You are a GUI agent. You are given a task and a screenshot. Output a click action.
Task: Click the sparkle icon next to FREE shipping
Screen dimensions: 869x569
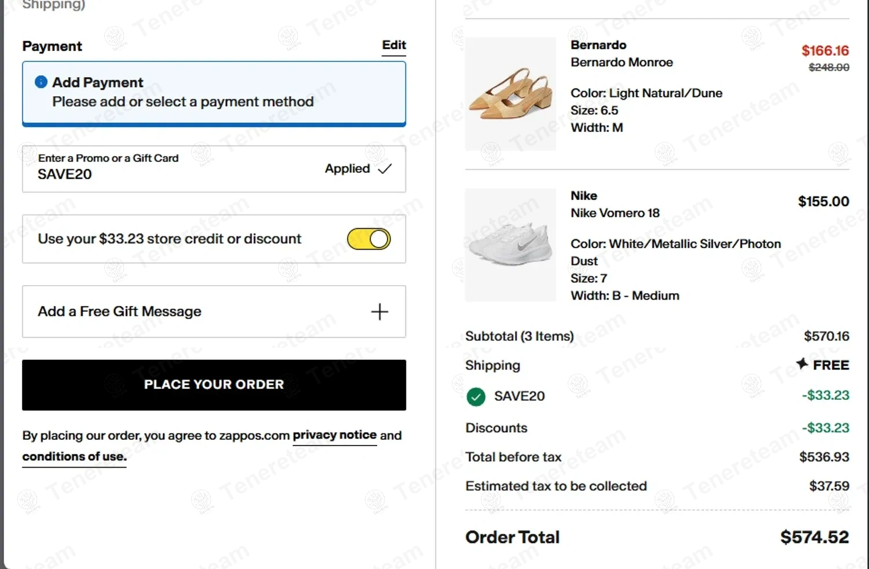tap(802, 364)
